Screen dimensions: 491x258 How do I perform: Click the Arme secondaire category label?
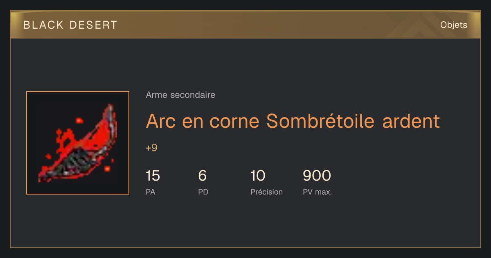180,95
